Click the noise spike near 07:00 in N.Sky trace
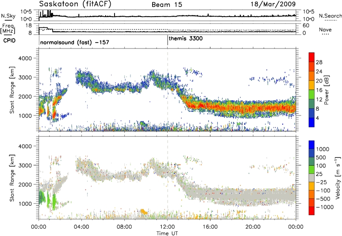Screen dimensions: 342x236 point(115,15)
